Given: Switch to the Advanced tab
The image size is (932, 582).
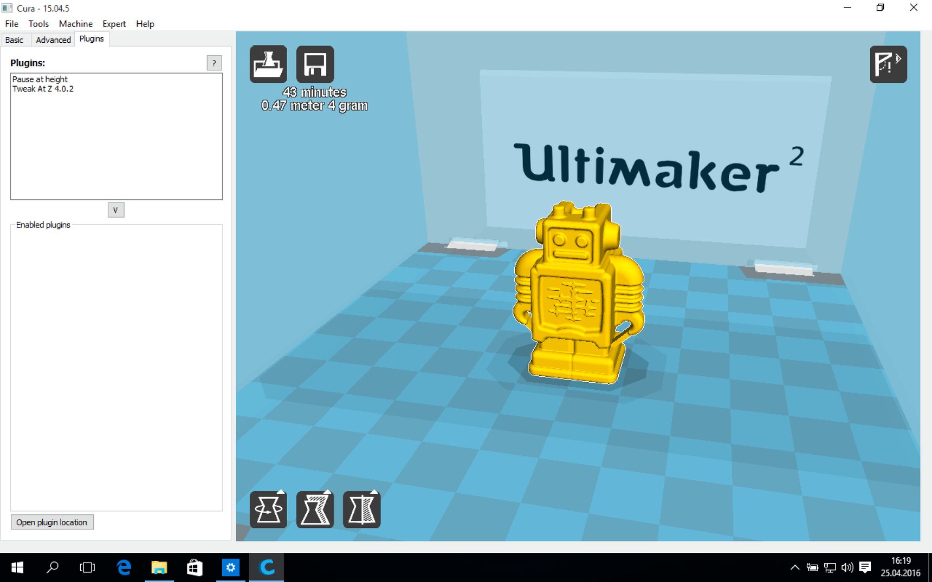Looking at the screenshot, I should coord(53,40).
